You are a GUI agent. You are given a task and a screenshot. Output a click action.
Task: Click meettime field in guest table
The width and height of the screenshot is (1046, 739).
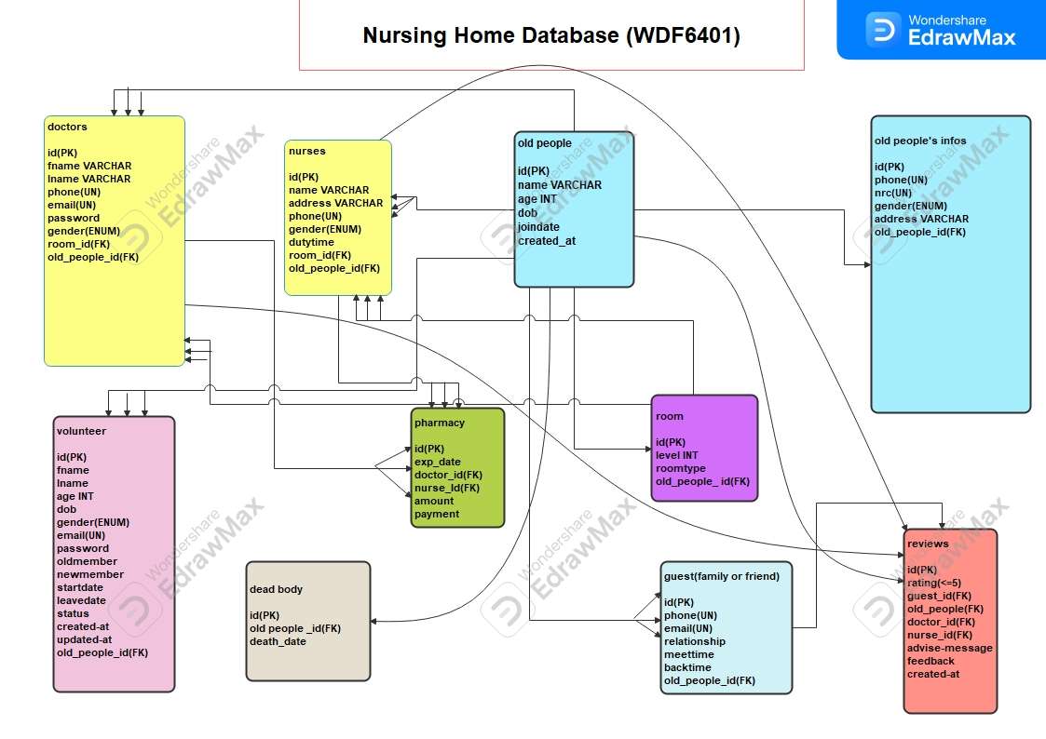tap(689, 654)
